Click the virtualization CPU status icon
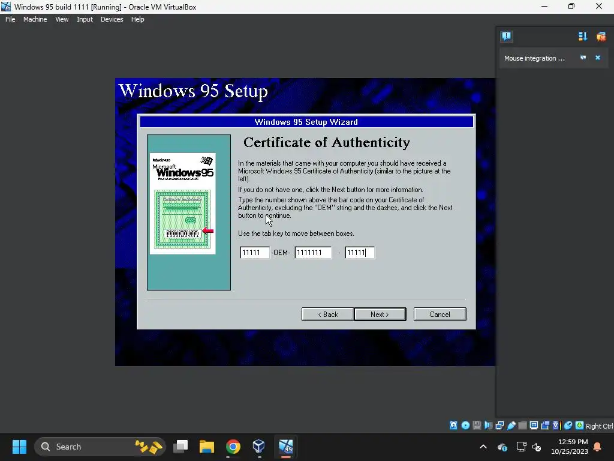 pyautogui.click(x=556, y=426)
